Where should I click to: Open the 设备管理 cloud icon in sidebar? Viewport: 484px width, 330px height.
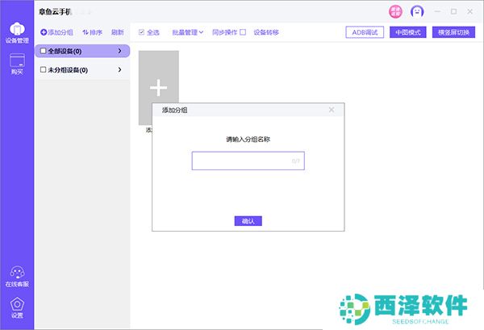[x=17, y=32]
